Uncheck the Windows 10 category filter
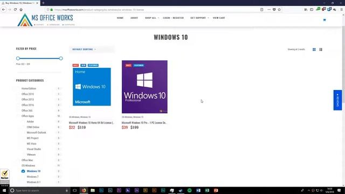 (x=23, y=171)
